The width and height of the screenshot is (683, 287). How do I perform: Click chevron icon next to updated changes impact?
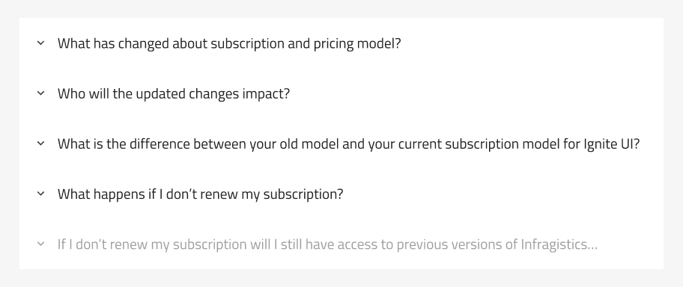[40, 93]
